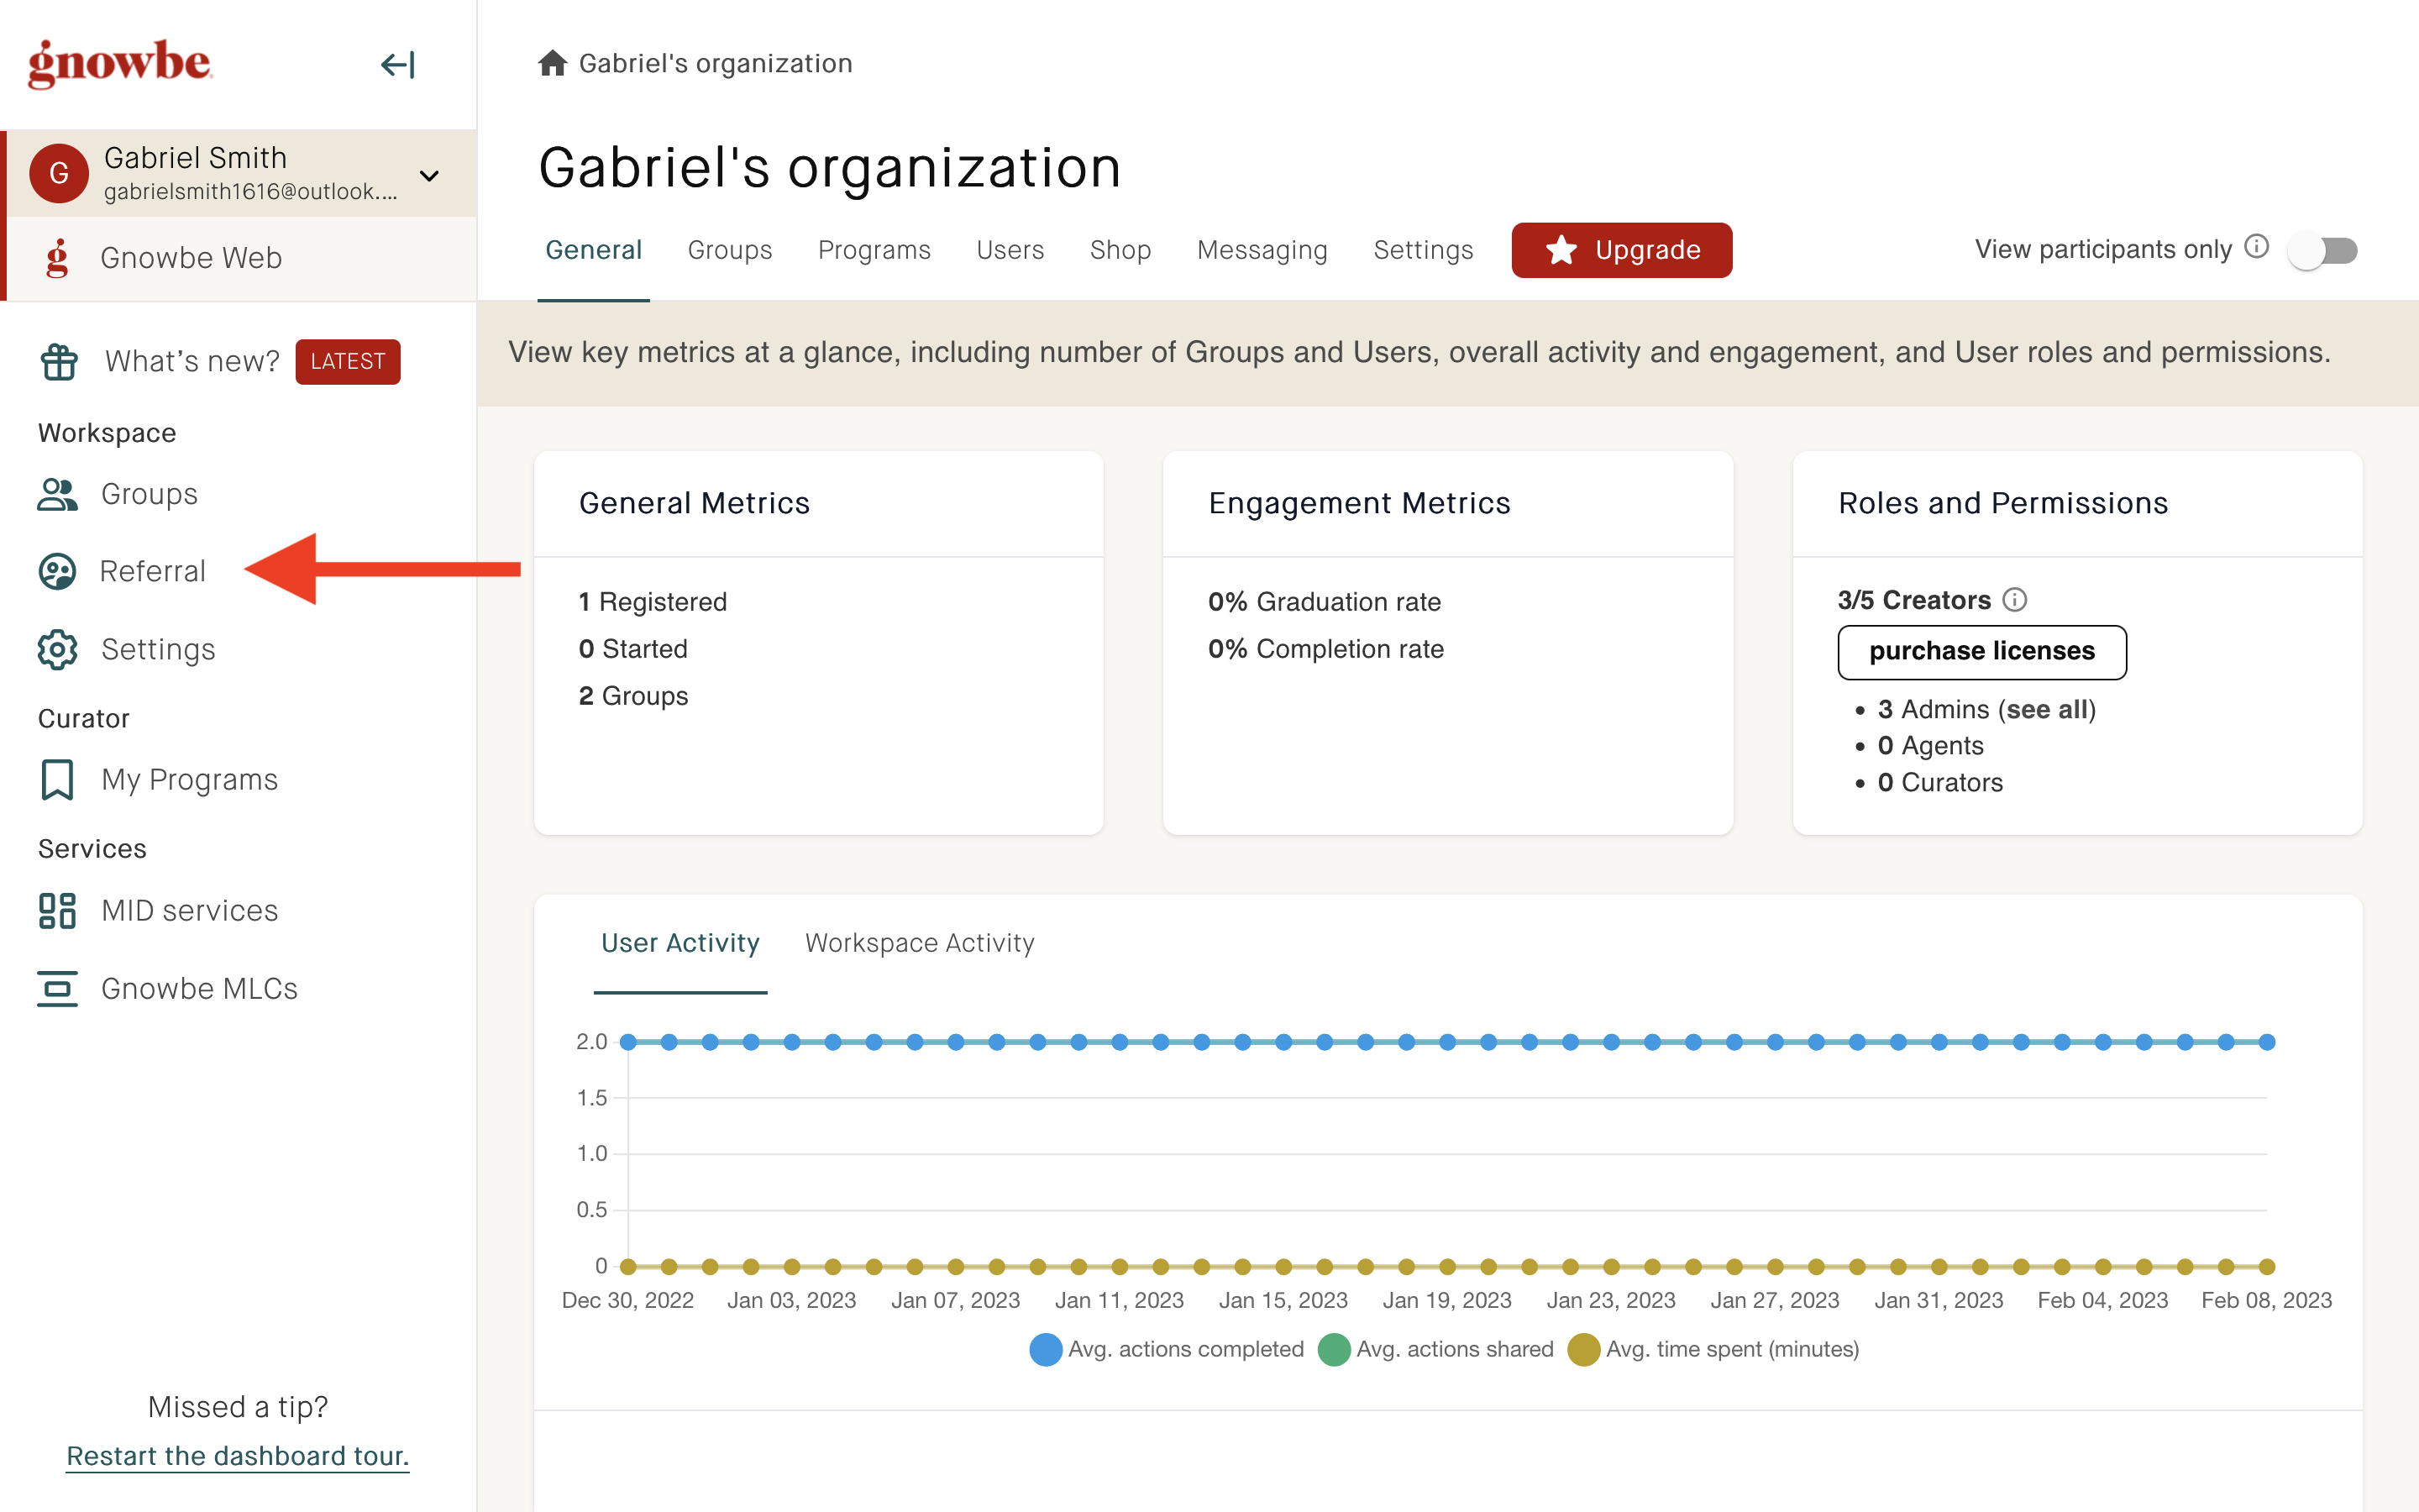2419x1512 pixels.
Task: Click Restart the dashboard tour link
Action: [238, 1456]
